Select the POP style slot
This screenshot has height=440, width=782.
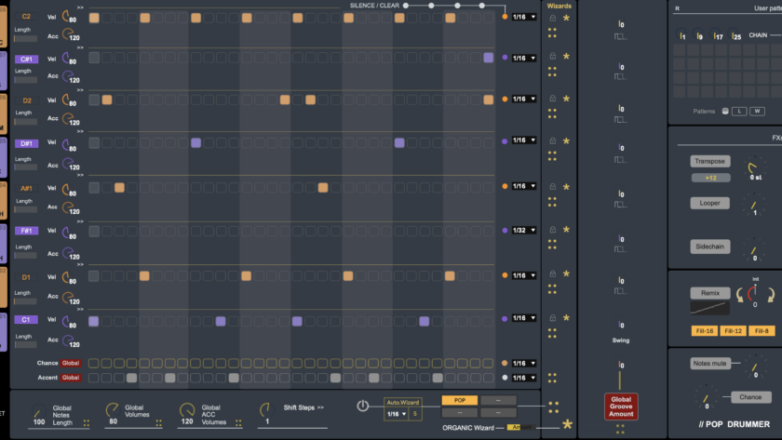pos(460,400)
